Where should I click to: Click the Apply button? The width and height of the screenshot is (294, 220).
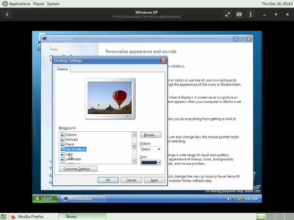click(154, 180)
